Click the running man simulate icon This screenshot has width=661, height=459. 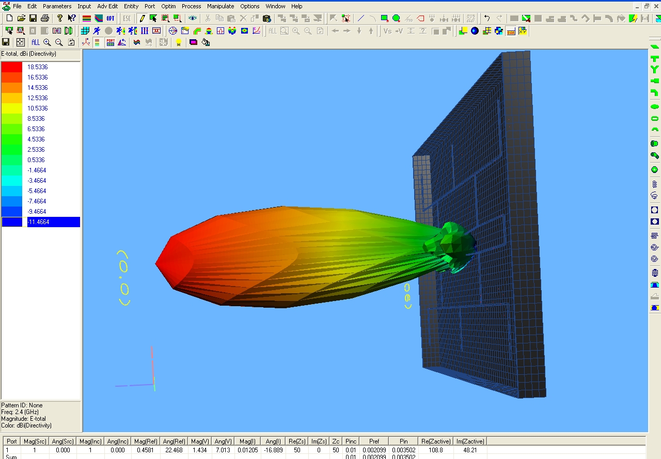point(97,30)
